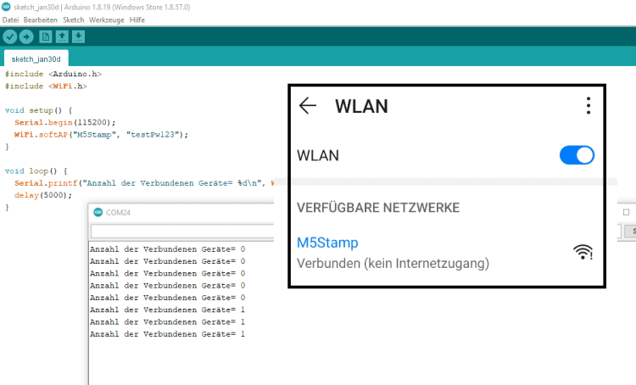Image resolution: width=636 pixels, height=385 pixels.
Task: Click the WiFi.softAP code line in editor
Action: 100,134
